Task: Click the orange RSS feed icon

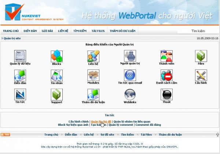Action: 5,135
